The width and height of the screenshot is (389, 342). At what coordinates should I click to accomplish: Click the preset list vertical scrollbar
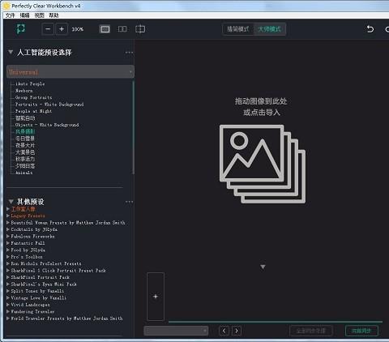pyautogui.click(x=133, y=127)
